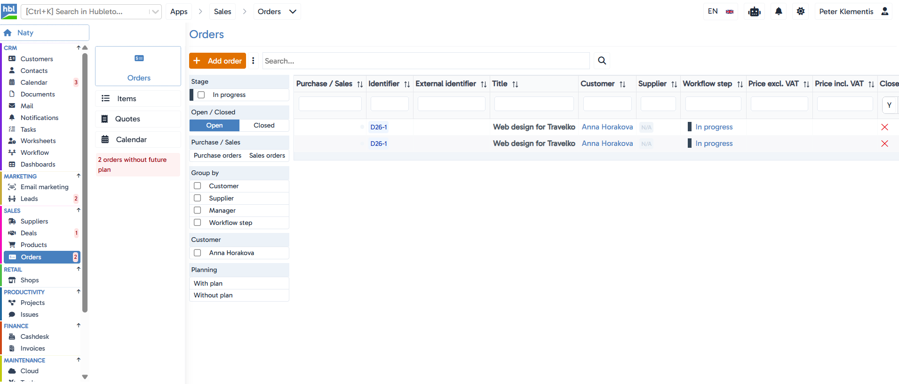899x384 pixels.
Task: Collapse the FINANCE sidebar section
Action: (x=79, y=326)
